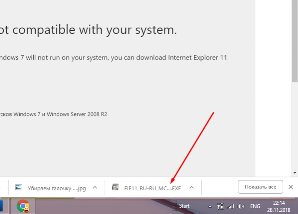Open the volume speaker tray icon
298x214 pixels.
coord(240,206)
